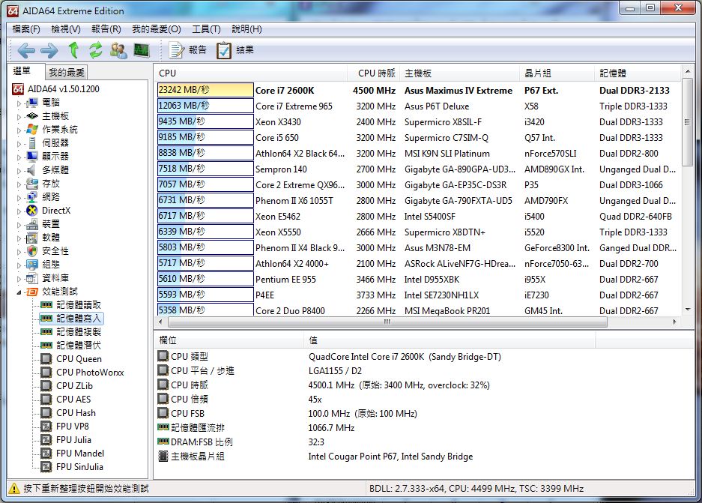Click the 23242 MB/秒 score bar
702x503 pixels.
(x=205, y=90)
